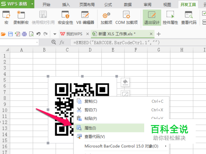Click the print icon

(x=24, y=34)
